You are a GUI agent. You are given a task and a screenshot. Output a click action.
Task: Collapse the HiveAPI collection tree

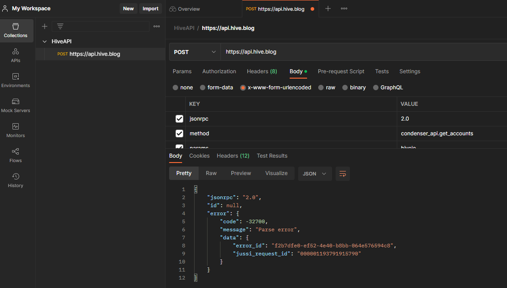click(45, 42)
